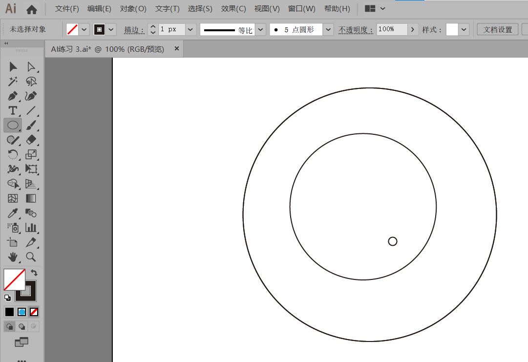Open the 视图(V) menu
Image resolution: width=528 pixels, height=362 pixels.
(267, 9)
